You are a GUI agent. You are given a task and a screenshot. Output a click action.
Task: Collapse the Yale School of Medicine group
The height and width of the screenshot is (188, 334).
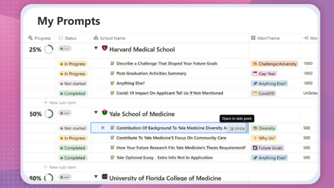(96, 113)
